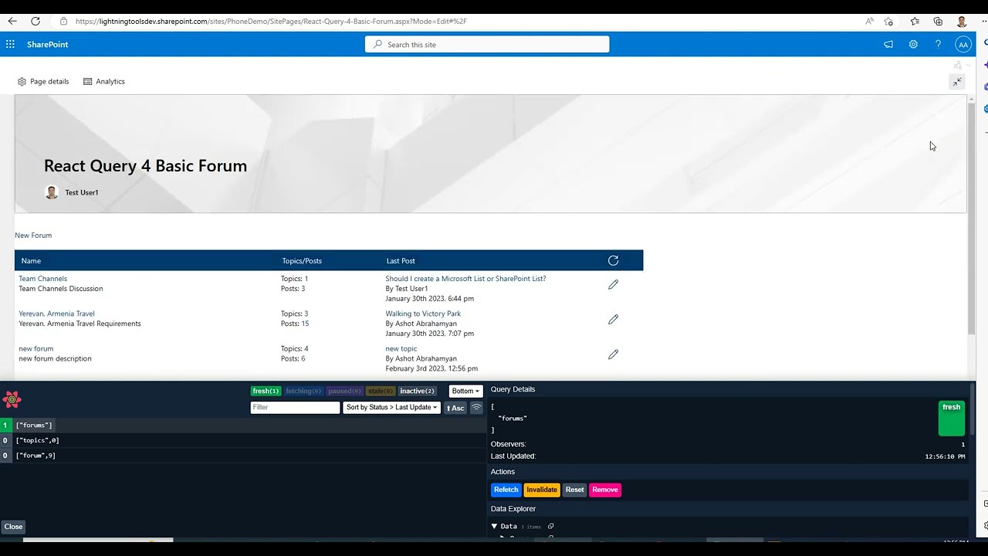The width and height of the screenshot is (988, 556).
Task: Toggle ascending sort order Asc button
Action: tap(455, 408)
